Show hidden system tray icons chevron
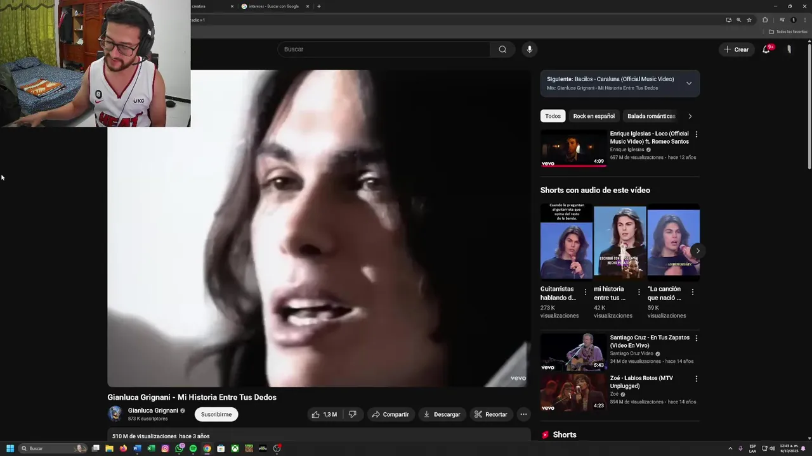812x456 pixels. click(730, 448)
